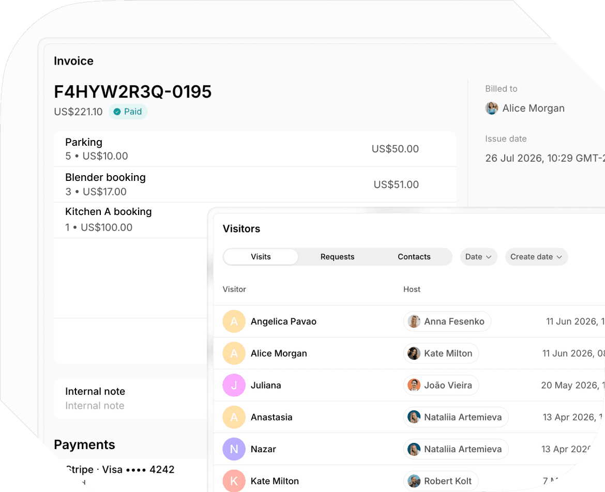Open host chip Robert Kolt
This screenshot has height=492, width=605.
[x=441, y=481]
